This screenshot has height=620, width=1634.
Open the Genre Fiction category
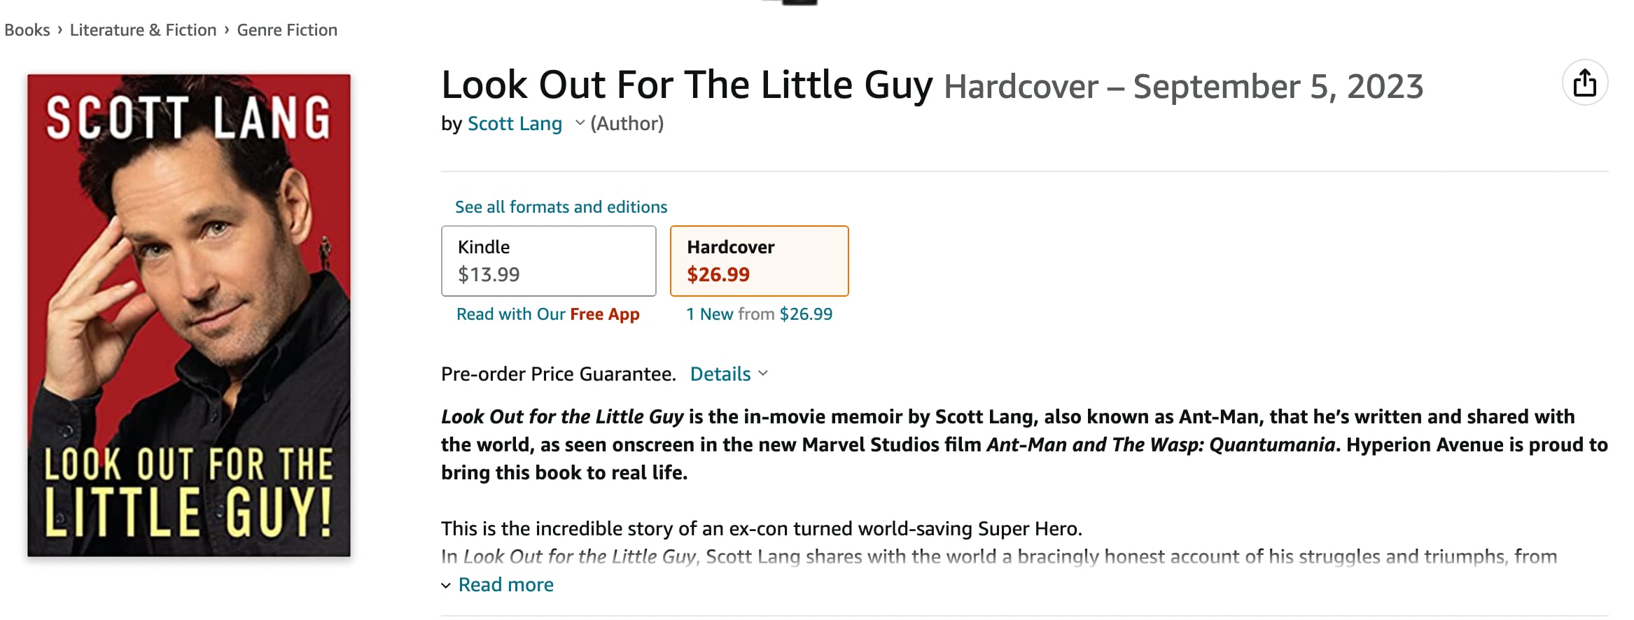286,29
